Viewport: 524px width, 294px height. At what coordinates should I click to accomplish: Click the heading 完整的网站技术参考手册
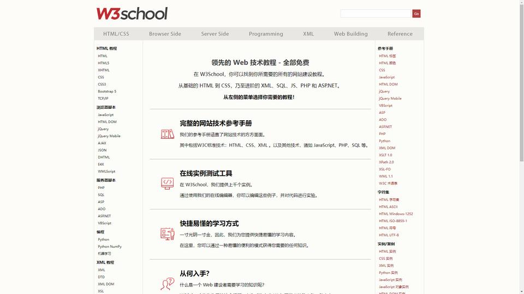click(216, 124)
